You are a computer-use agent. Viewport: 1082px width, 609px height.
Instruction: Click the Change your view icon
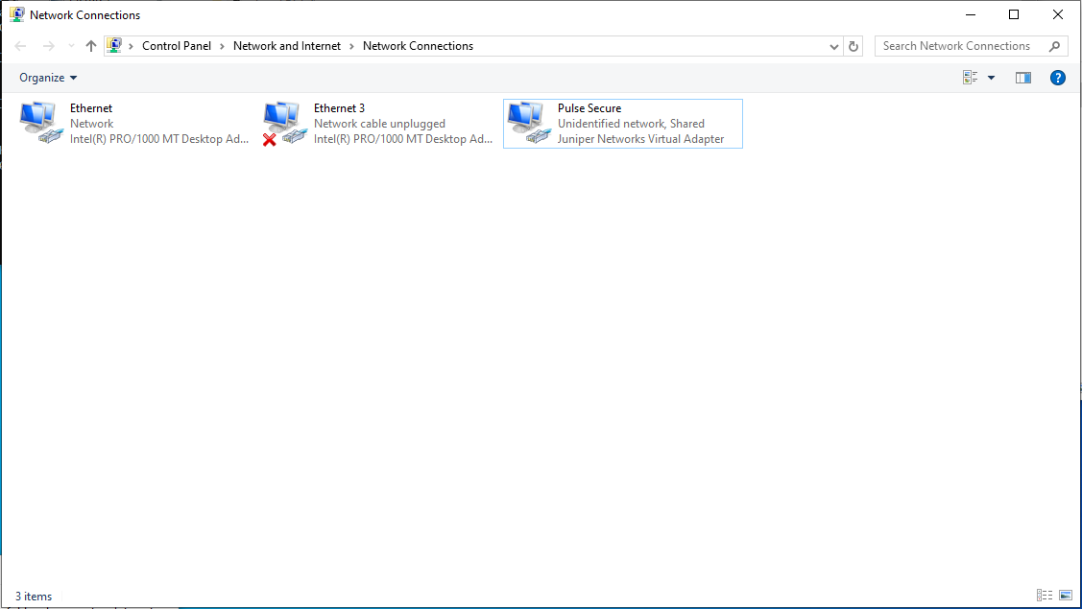coord(969,77)
